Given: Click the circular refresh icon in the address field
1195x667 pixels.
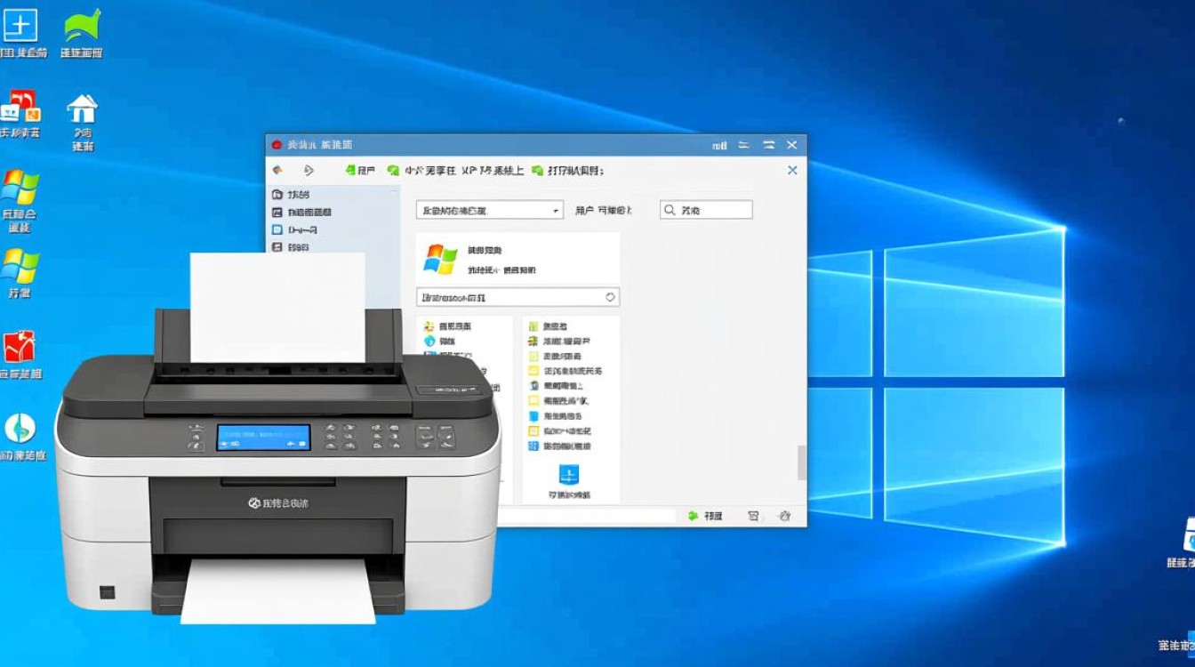Looking at the screenshot, I should 610,297.
